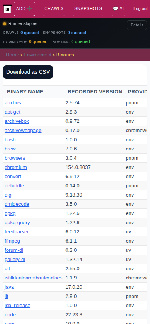The image size is (150, 324).
Task: Click Log out
Action: 140,9
